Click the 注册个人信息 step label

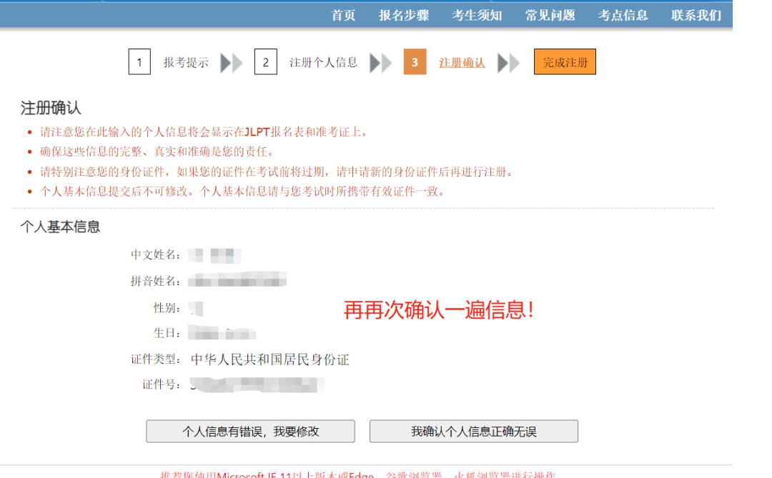point(324,63)
